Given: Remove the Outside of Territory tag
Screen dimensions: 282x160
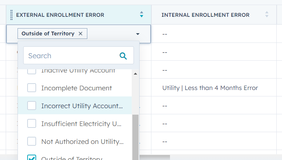Looking at the screenshot, I should coord(81,34).
